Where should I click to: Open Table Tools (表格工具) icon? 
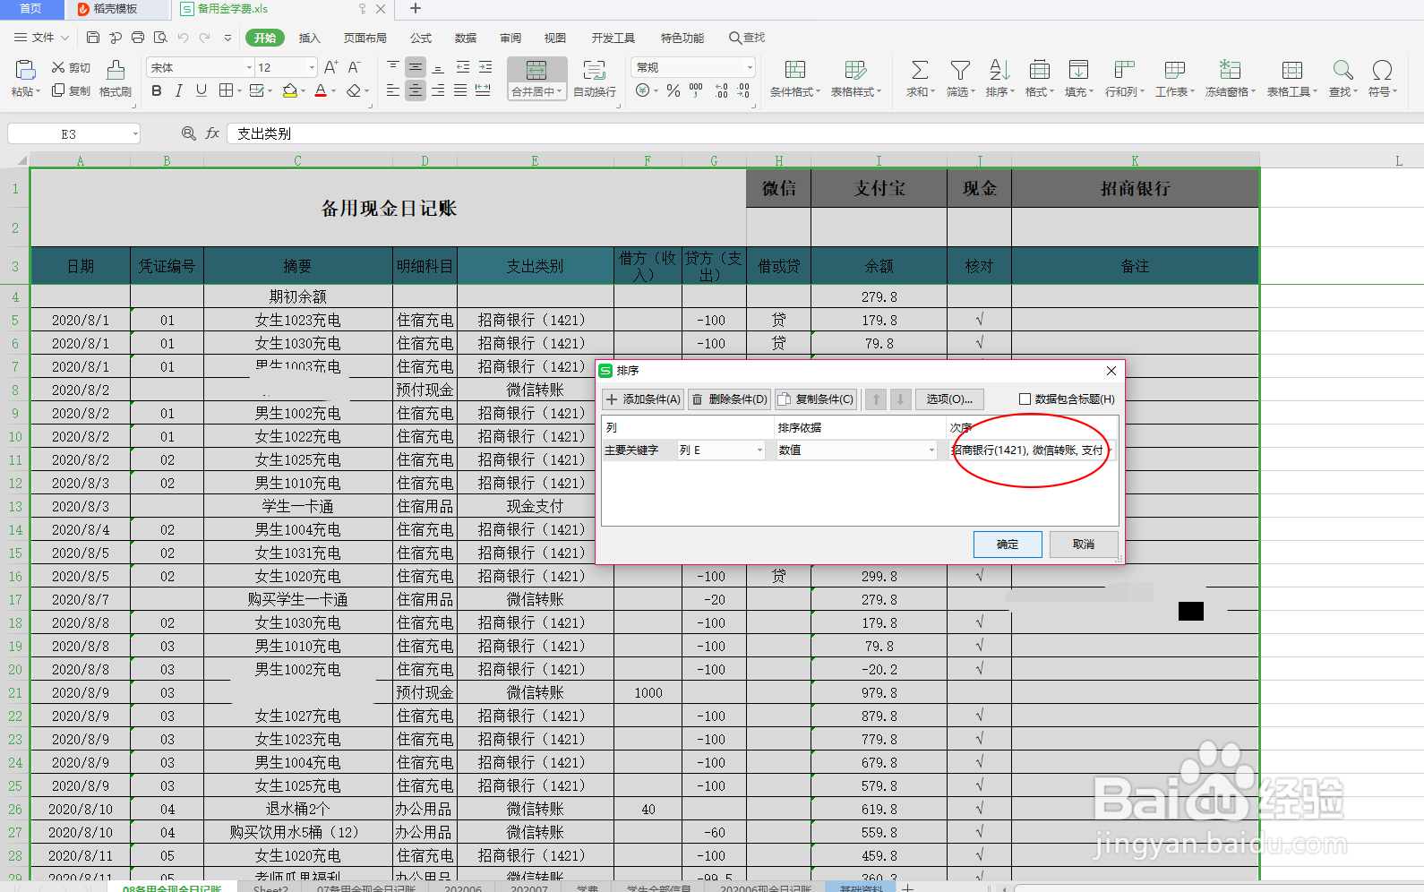[1291, 71]
